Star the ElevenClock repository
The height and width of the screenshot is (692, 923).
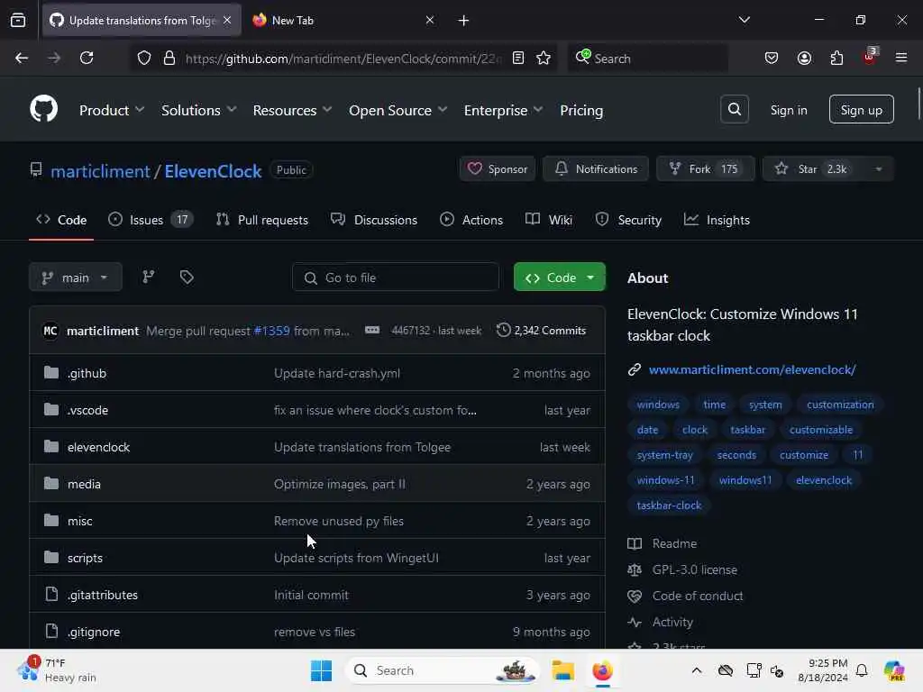(x=812, y=168)
